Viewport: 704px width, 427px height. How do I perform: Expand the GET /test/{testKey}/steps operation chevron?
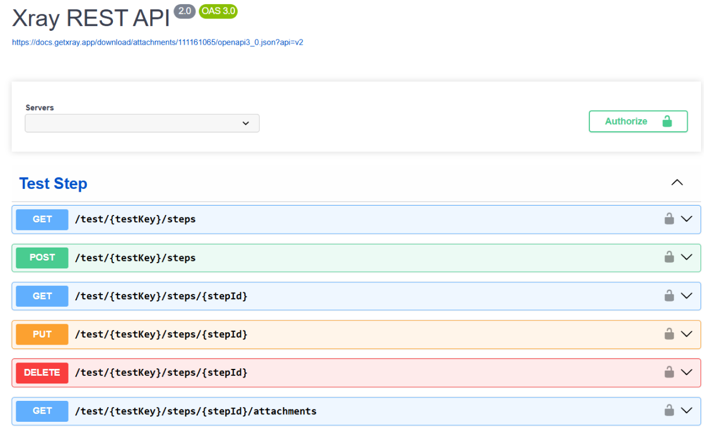pos(687,219)
